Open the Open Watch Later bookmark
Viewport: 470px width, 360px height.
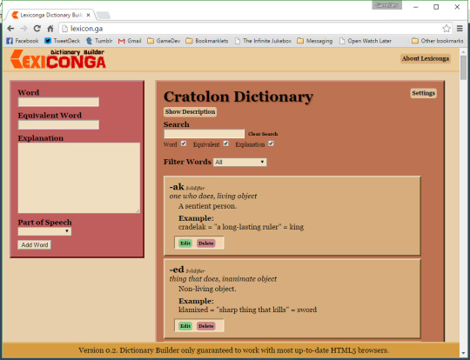365,41
